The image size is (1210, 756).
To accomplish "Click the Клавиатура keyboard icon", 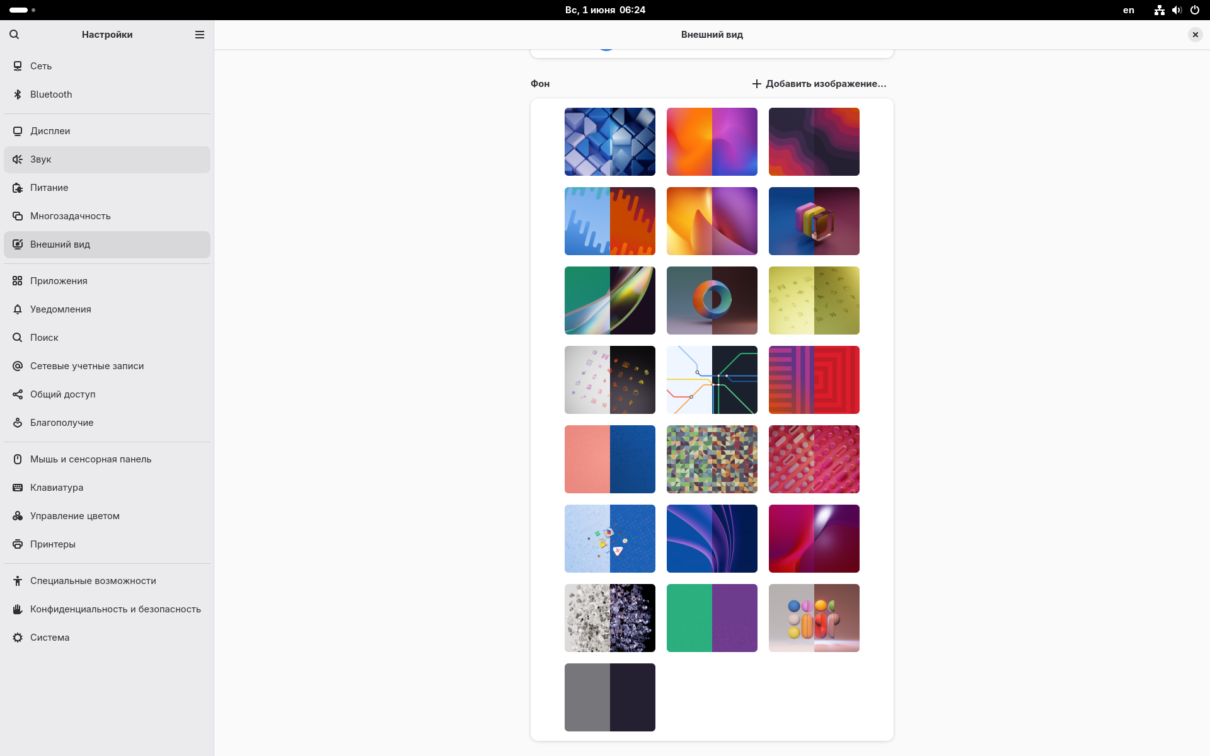I will click(x=18, y=488).
